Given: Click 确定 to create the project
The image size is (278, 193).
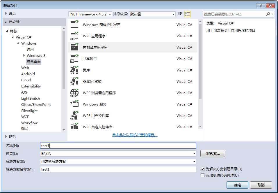Looking at the screenshot, I should coord(237,185).
